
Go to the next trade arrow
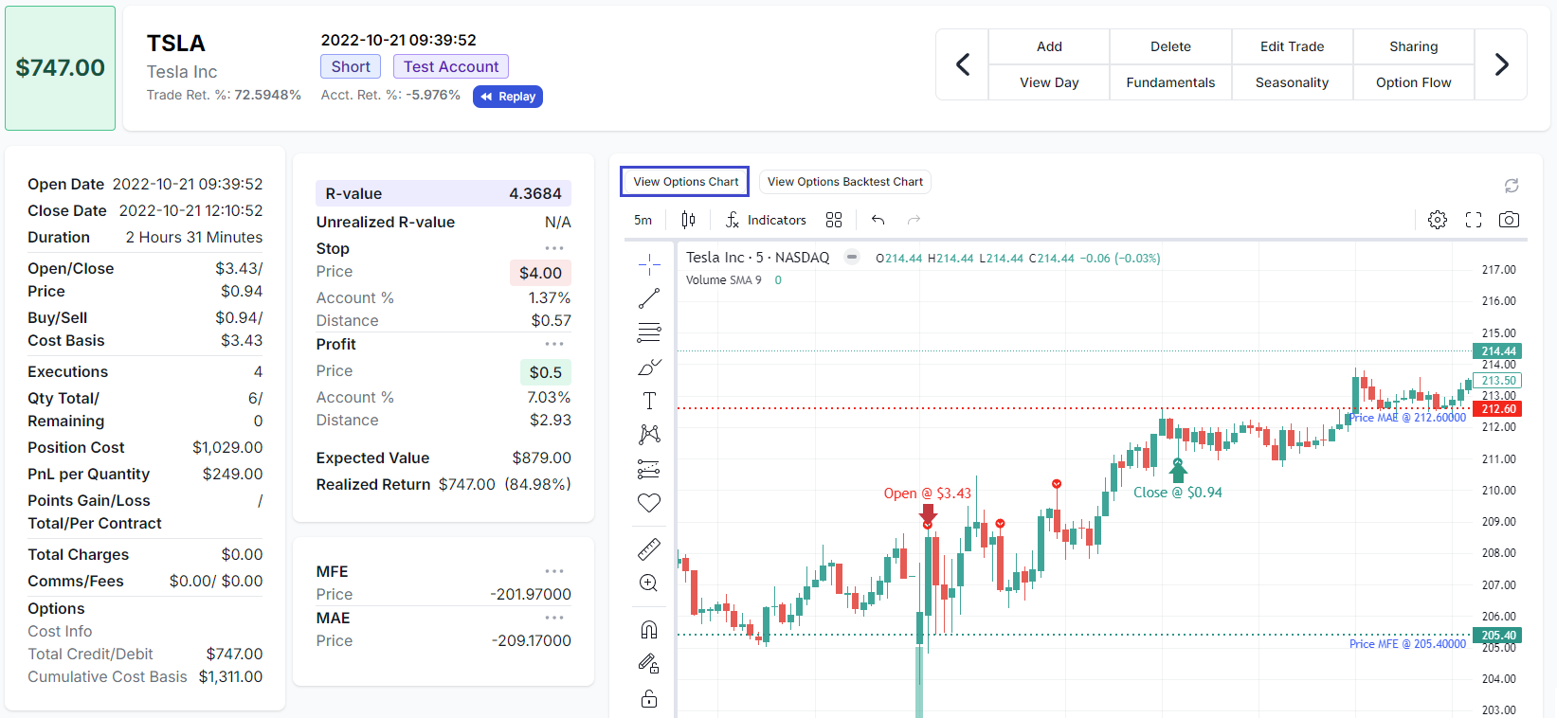click(1501, 64)
